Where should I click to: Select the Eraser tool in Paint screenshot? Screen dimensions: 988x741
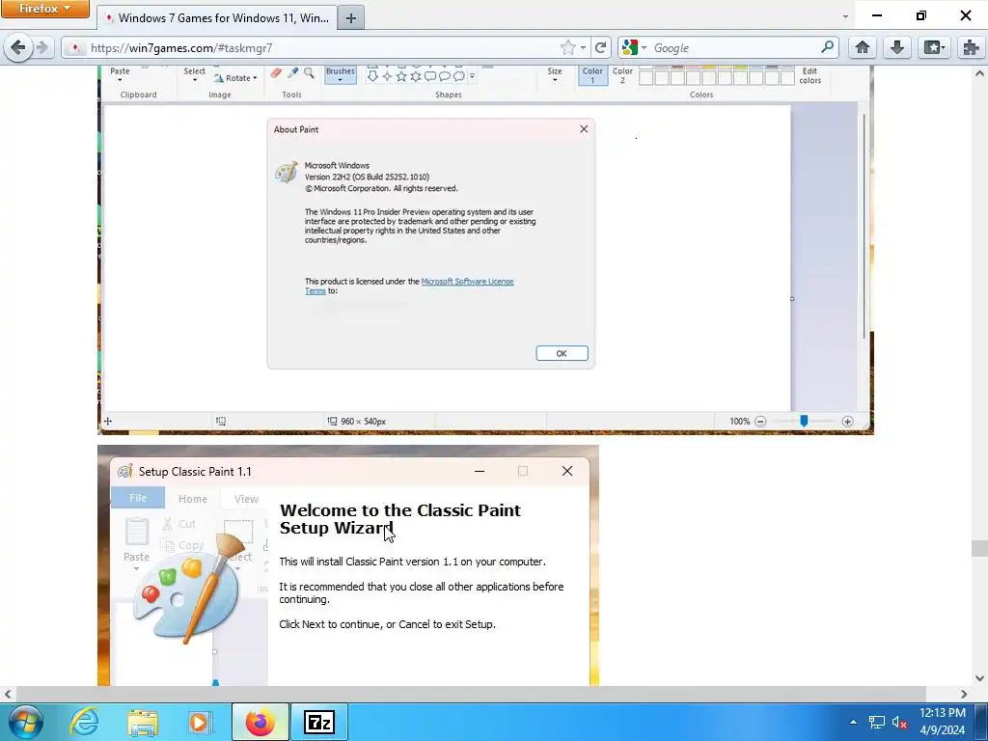click(x=275, y=73)
